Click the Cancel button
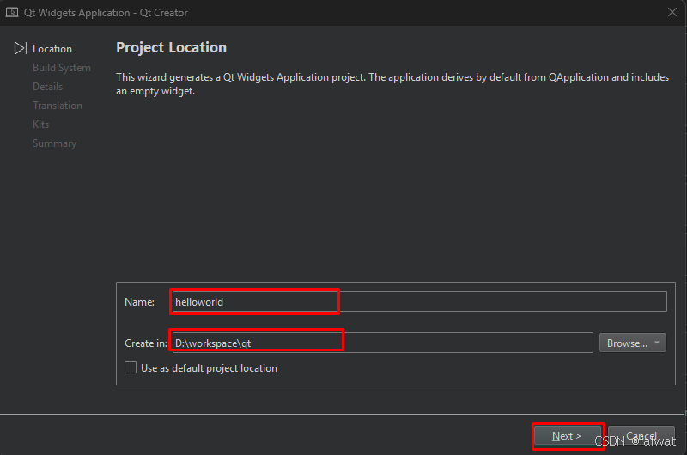 641,436
